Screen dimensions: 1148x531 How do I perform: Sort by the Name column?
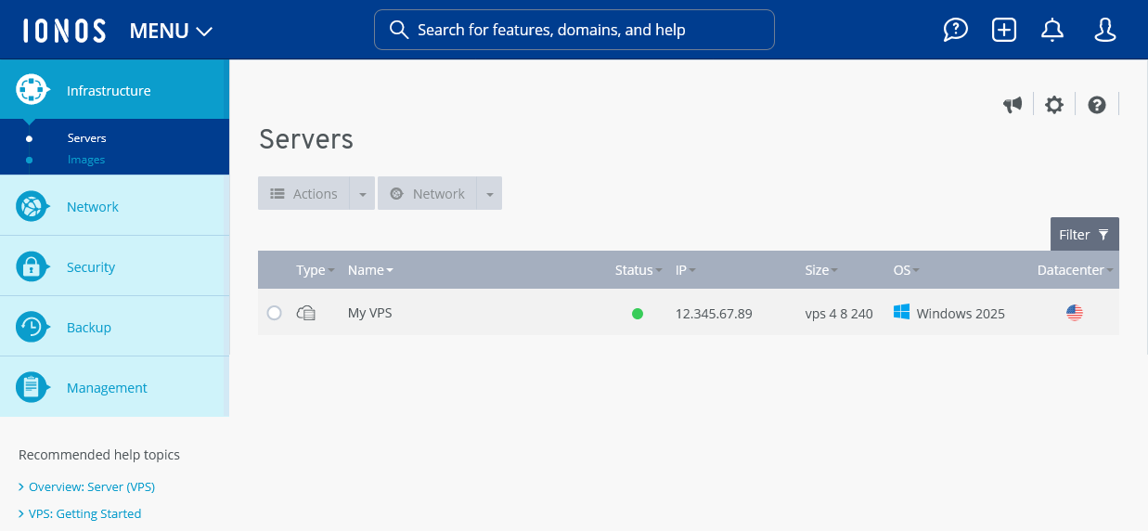click(x=370, y=270)
